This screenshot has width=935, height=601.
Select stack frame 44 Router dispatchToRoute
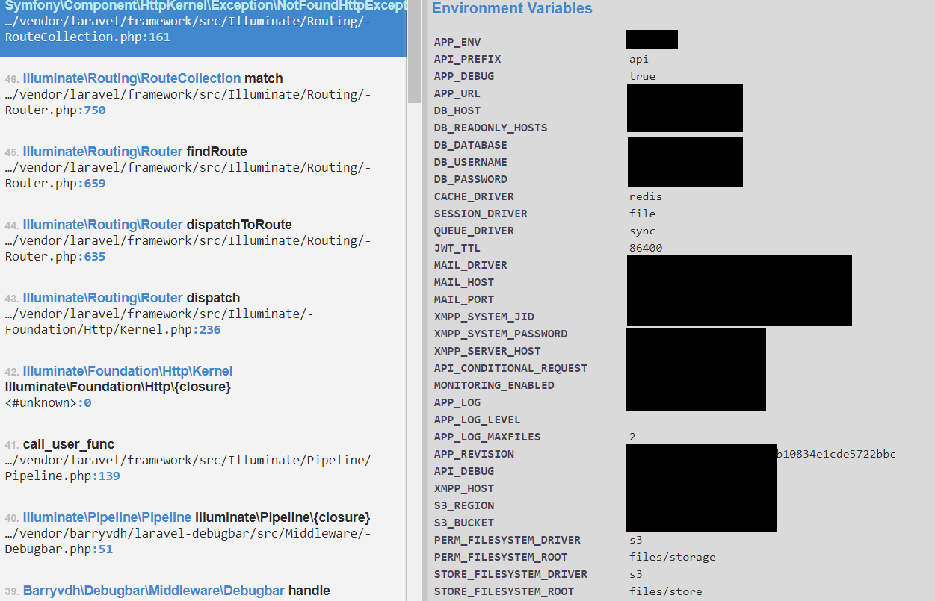(203, 240)
